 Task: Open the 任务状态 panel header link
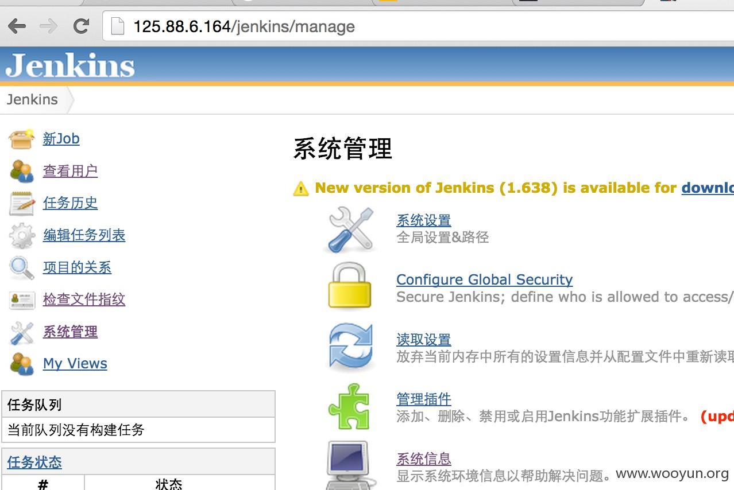pyautogui.click(x=34, y=462)
